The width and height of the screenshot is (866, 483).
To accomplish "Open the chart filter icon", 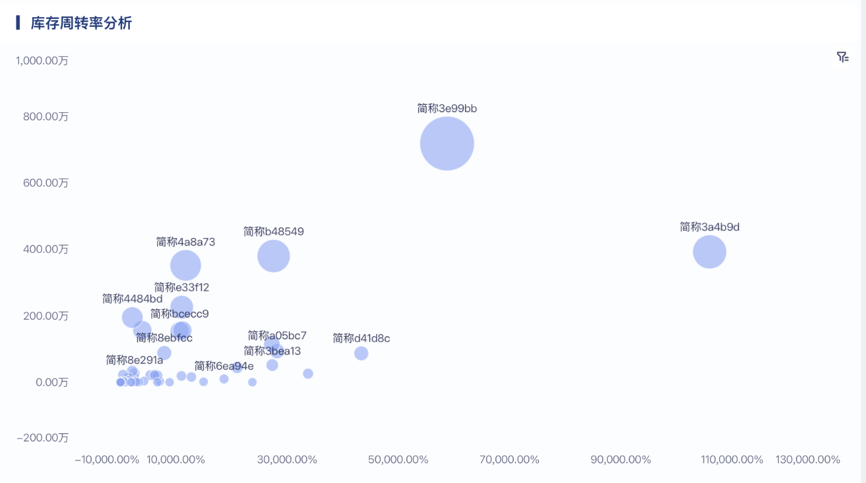I will click(842, 57).
